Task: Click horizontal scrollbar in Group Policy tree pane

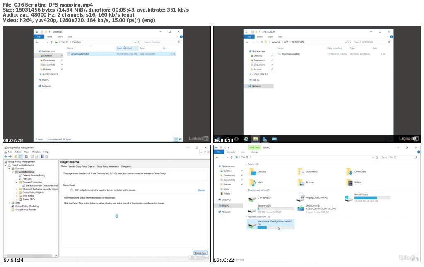Action: click(29, 256)
